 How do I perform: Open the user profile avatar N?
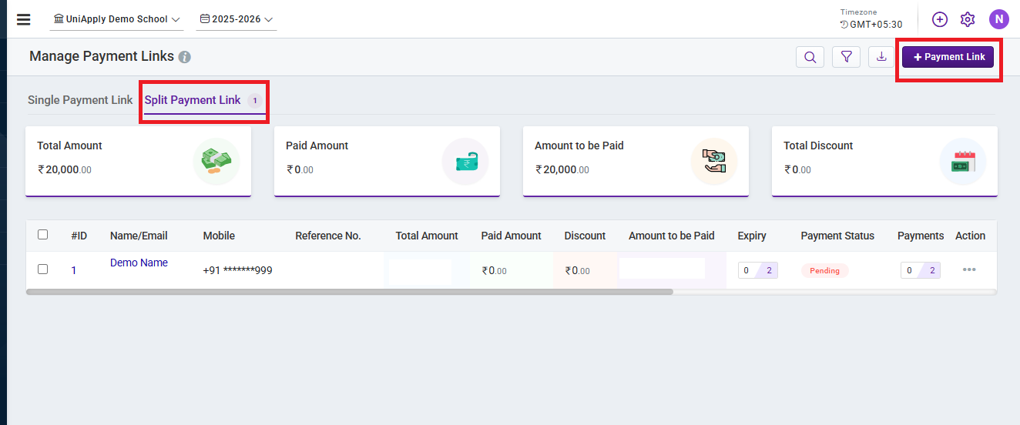pos(998,19)
